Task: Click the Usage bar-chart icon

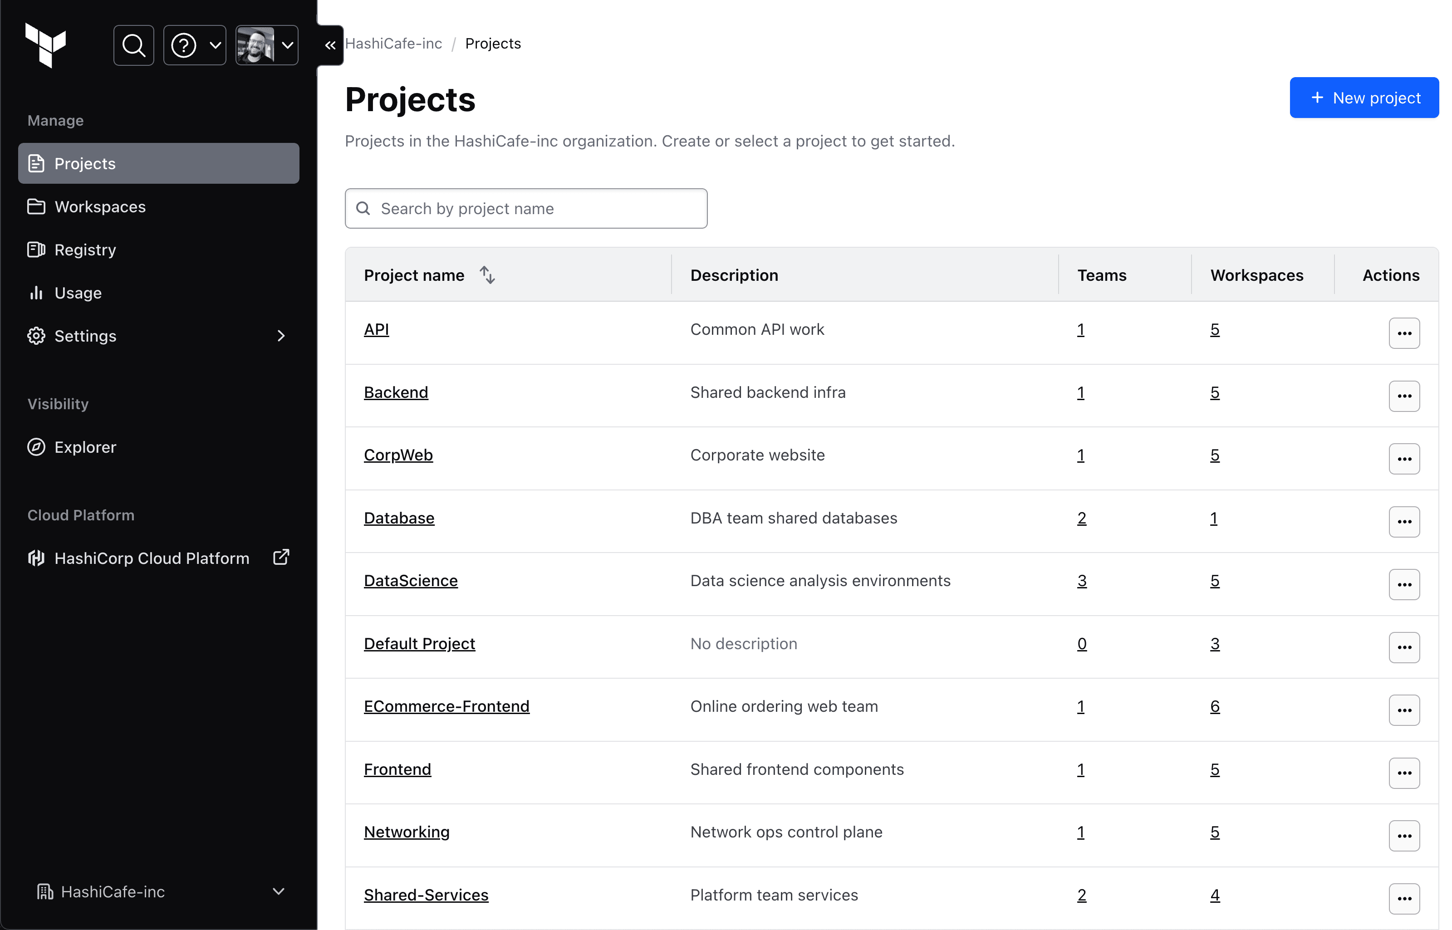Action: [36, 293]
